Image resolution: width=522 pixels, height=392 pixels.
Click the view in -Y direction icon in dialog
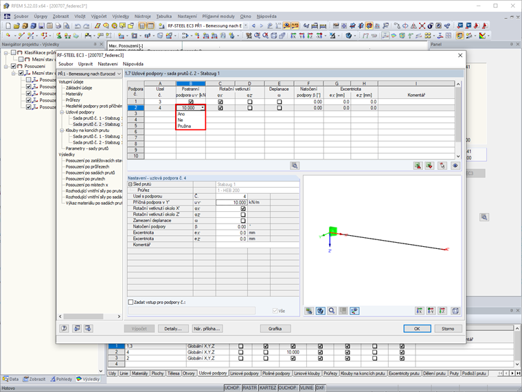click(x=431, y=311)
